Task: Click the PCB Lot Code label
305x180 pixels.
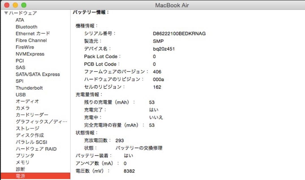Action: (102, 64)
